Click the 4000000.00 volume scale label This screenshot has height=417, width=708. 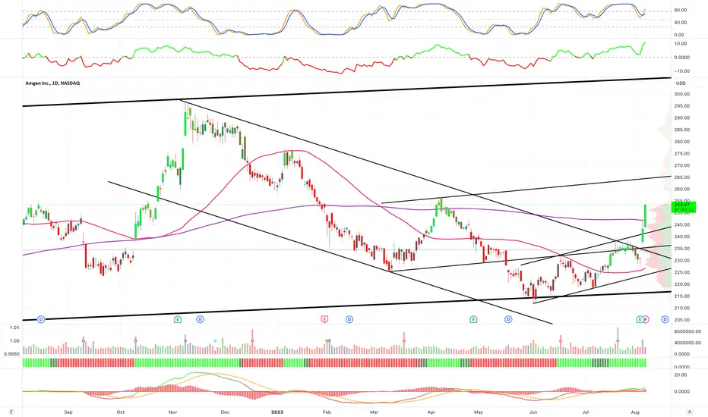(687, 343)
